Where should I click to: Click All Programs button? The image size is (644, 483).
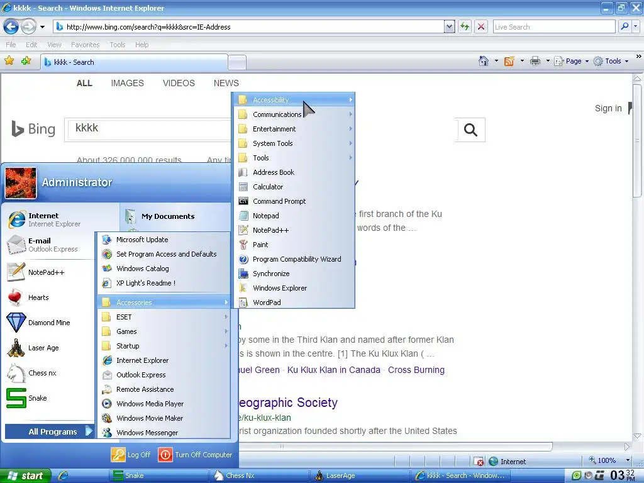click(49, 431)
